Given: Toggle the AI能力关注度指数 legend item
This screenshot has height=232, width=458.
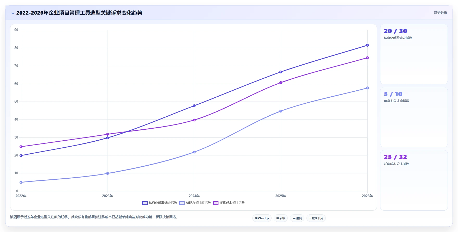Looking at the screenshot, I should pos(195,203).
